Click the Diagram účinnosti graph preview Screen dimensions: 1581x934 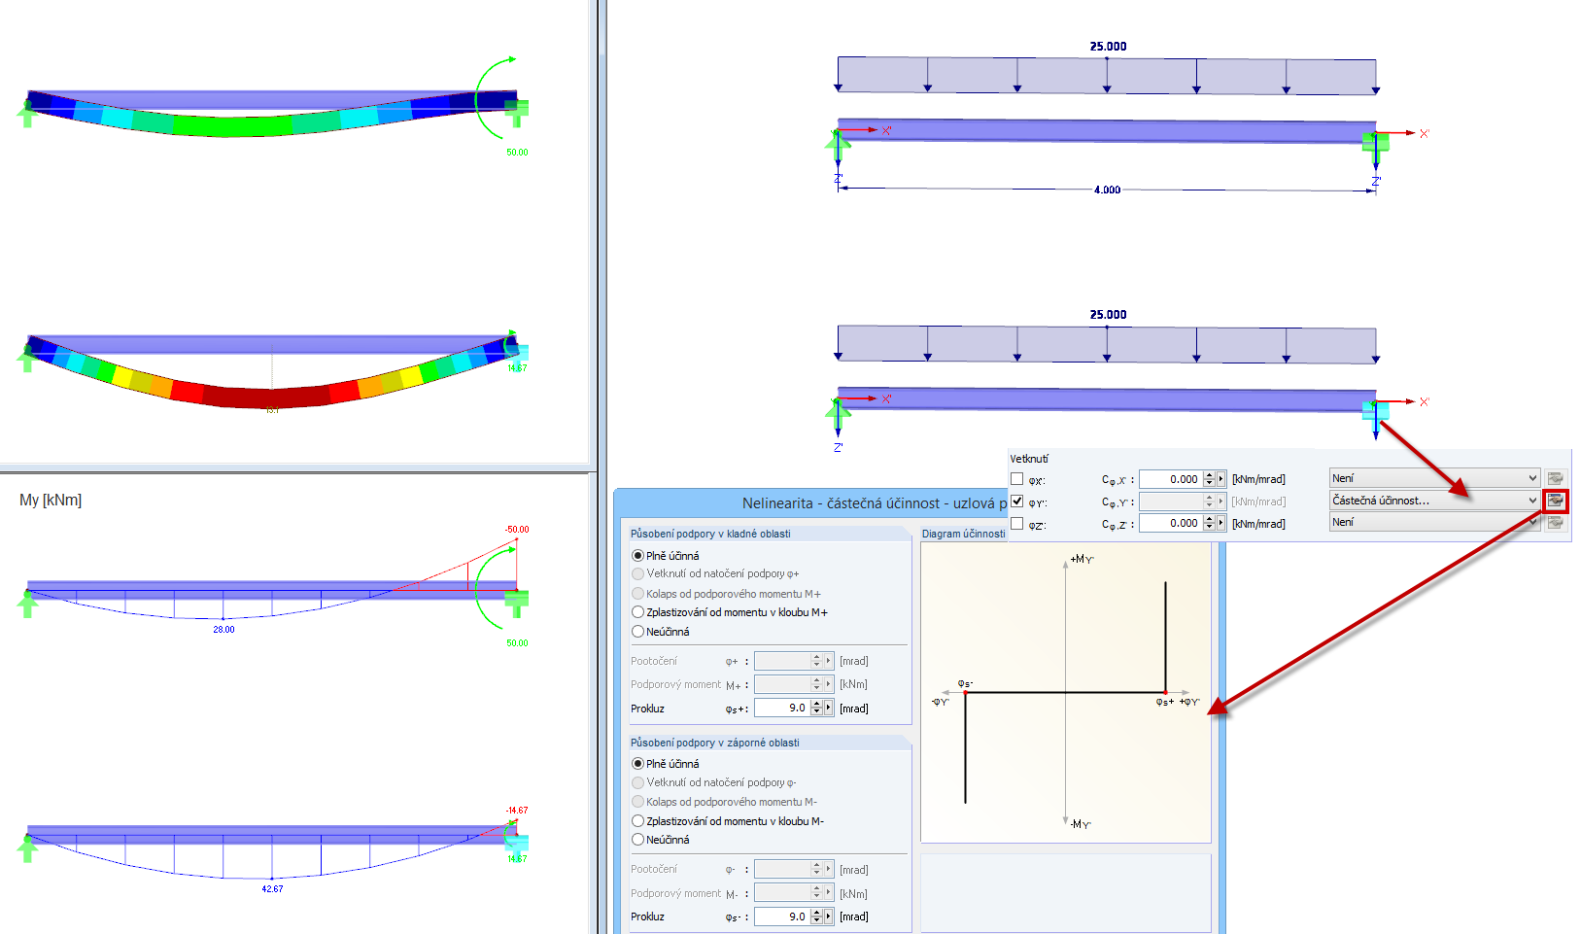click(x=1066, y=692)
